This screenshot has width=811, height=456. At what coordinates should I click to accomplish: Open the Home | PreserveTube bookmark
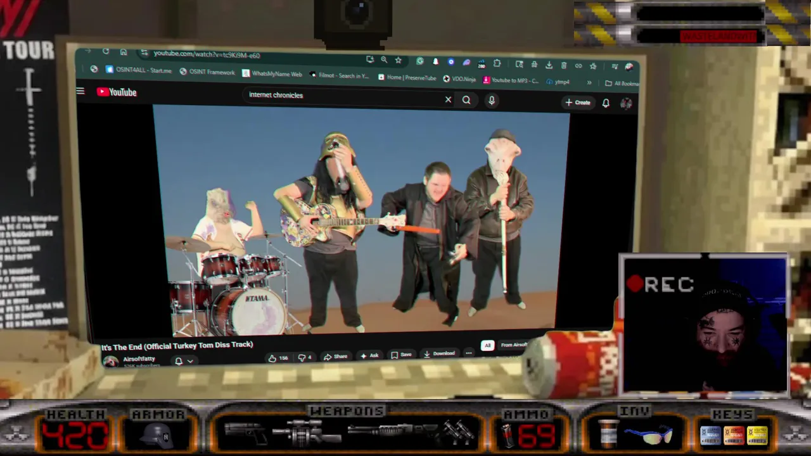pos(407,77)
